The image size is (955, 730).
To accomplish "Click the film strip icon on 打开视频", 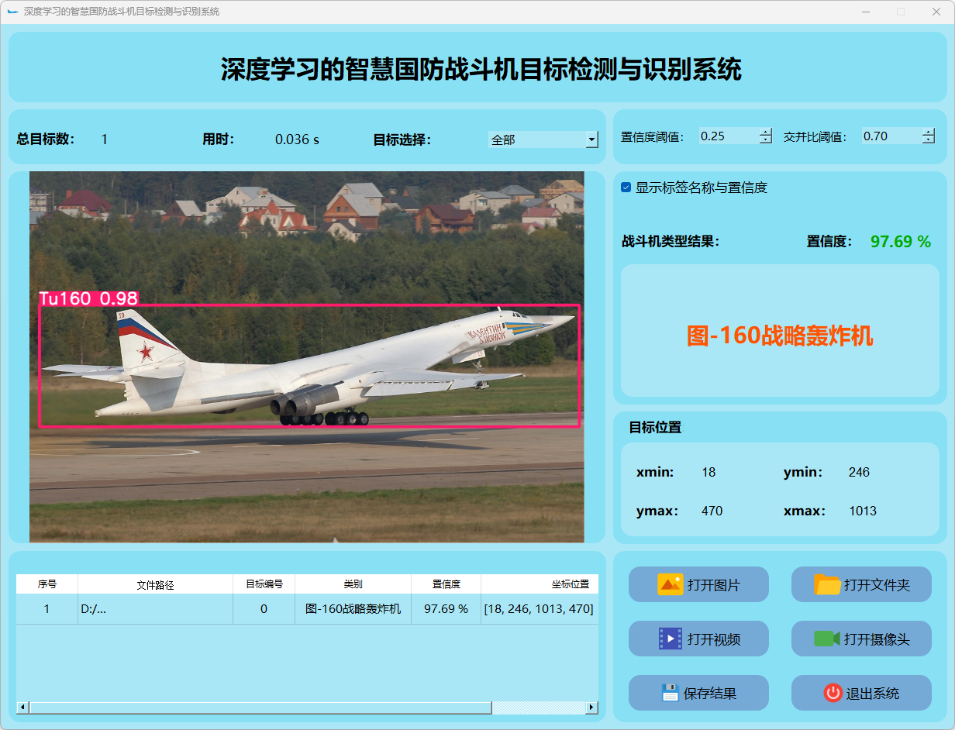I will [x=671, y=639].
